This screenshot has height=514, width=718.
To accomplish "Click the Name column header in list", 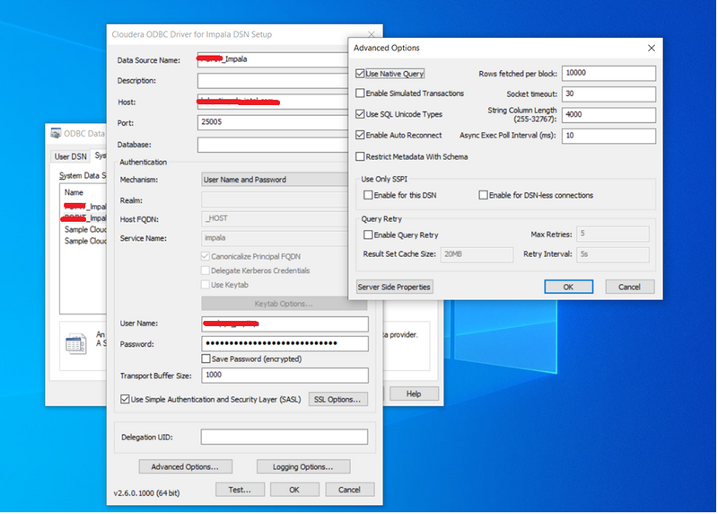I will click(x=74, y=192).
